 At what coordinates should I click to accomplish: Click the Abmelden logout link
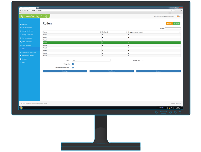point(171,16)
